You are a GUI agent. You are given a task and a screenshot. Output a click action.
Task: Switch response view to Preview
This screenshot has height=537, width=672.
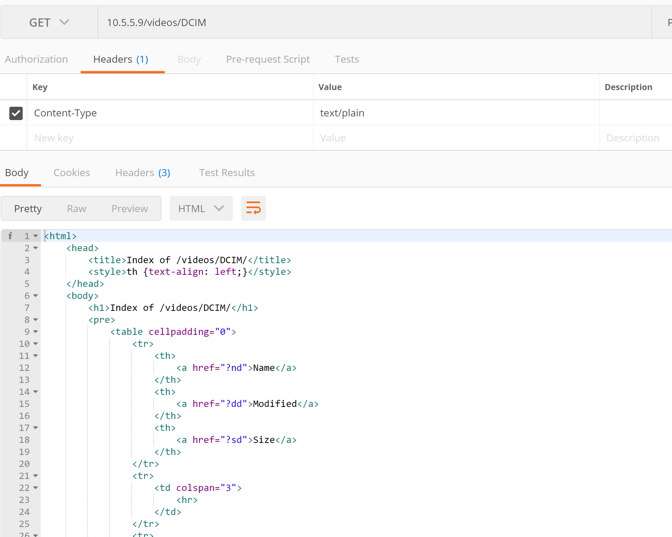129,208
